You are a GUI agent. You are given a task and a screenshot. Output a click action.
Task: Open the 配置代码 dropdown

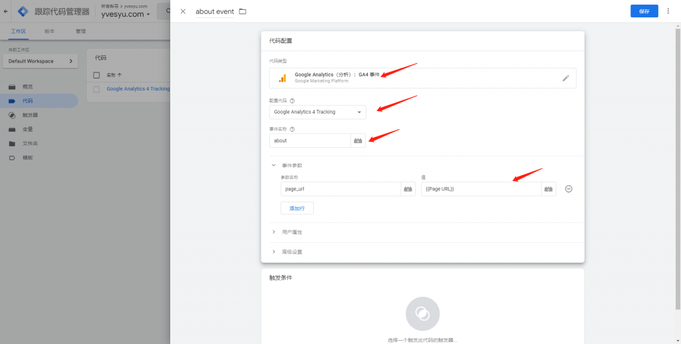[x=317, y=112]
